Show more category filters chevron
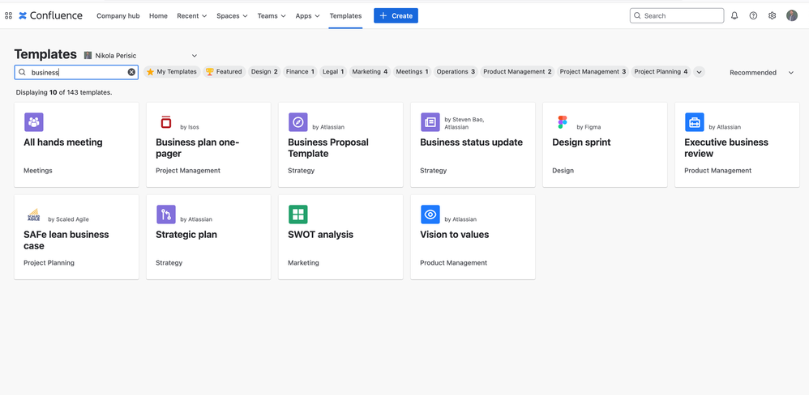The height and width of the screenshot is (395, 809). [x=699, y=72]
